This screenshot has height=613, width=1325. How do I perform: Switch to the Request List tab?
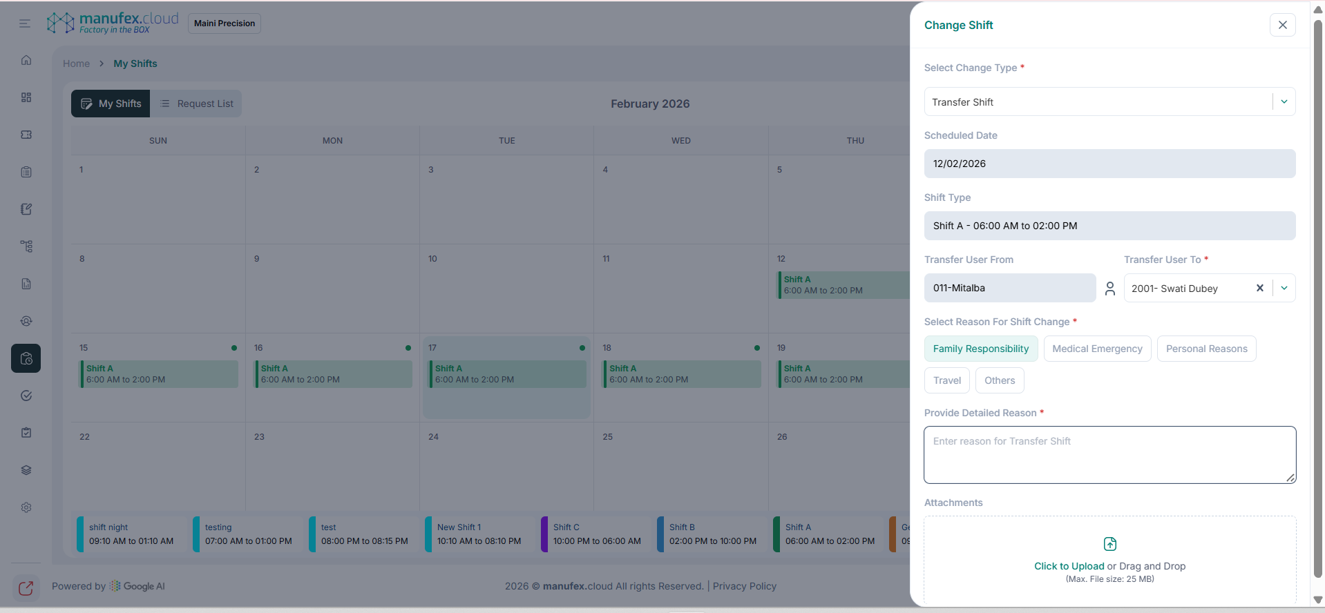point(197,104)
